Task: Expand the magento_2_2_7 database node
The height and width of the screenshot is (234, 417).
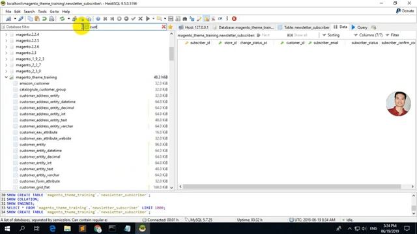Action: 7,65
